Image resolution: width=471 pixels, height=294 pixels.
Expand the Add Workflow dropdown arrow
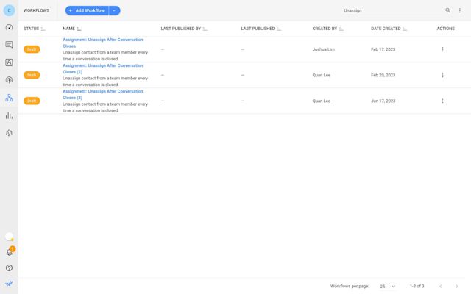click(x=115, y=10)
